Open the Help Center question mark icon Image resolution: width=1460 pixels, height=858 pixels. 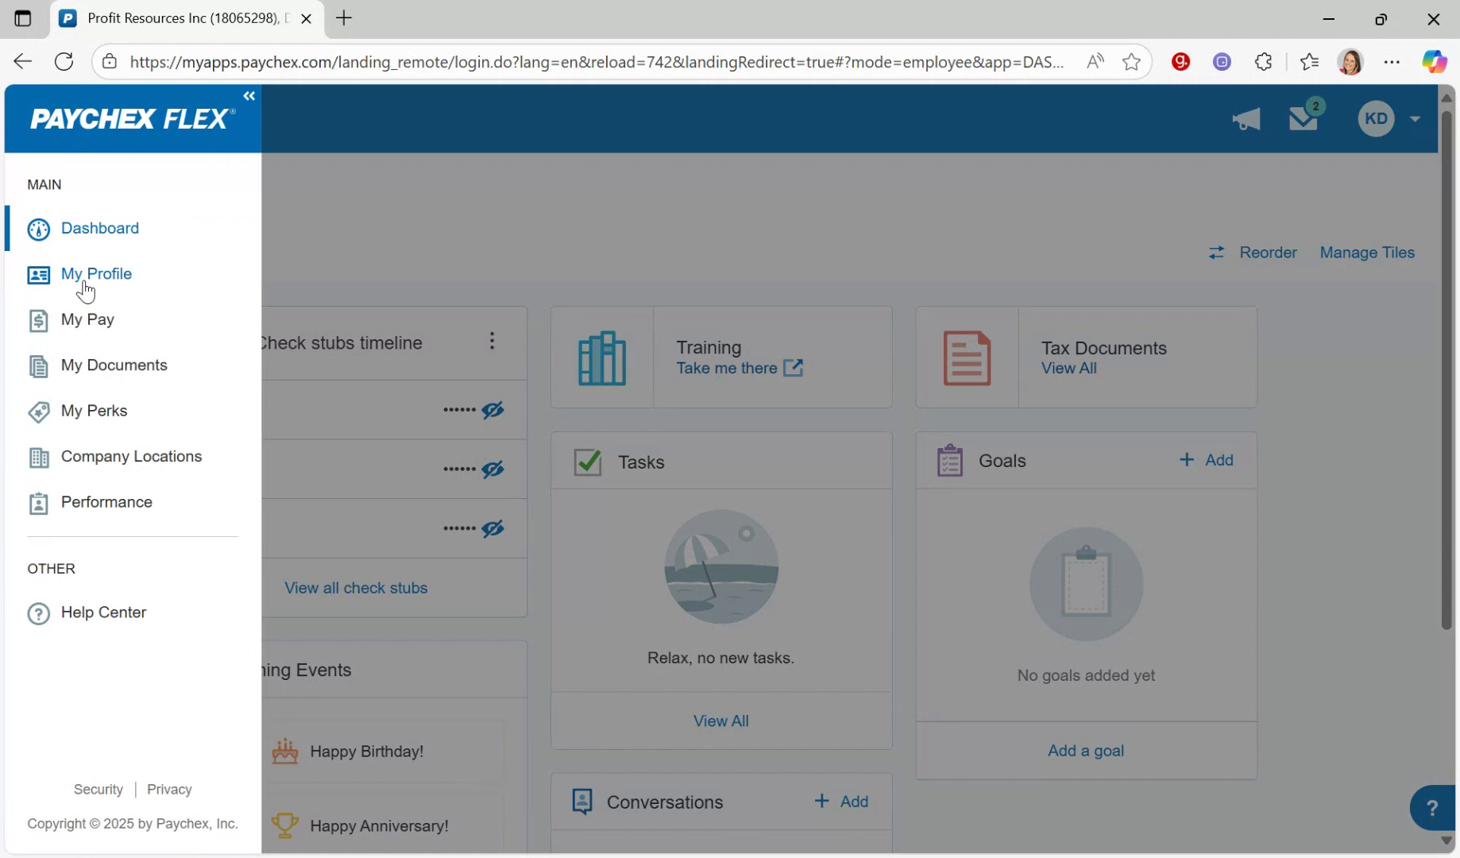38,613
